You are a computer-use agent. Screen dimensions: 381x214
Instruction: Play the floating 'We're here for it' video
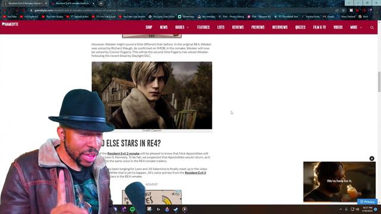point(339,182)
